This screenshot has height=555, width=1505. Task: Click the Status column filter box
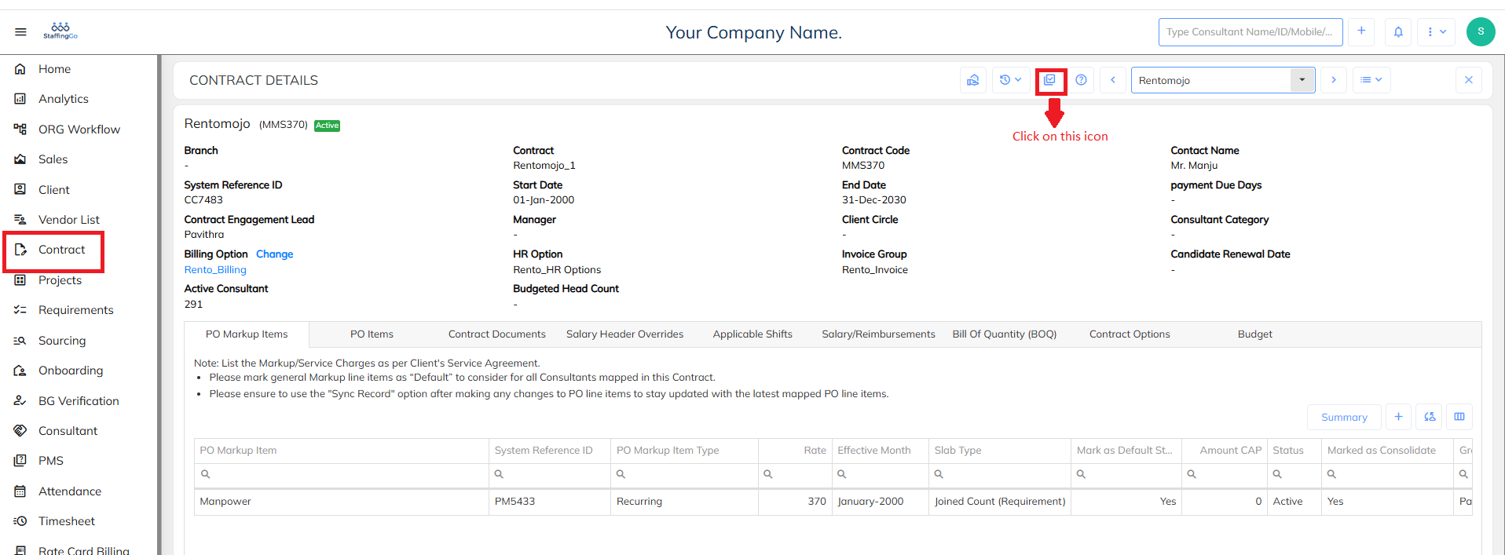click(1294, 474)
